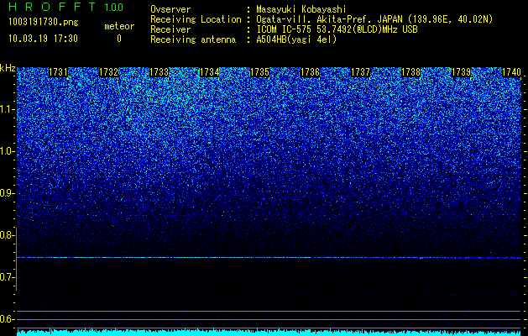Viewport: 528px width, 336px height.
Task: Click the 1737 time marker
Action: [x=360, y=72]
